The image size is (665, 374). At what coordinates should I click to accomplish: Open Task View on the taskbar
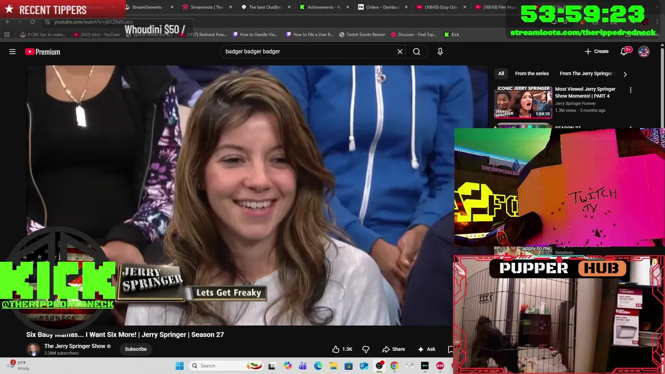point(271,366)
